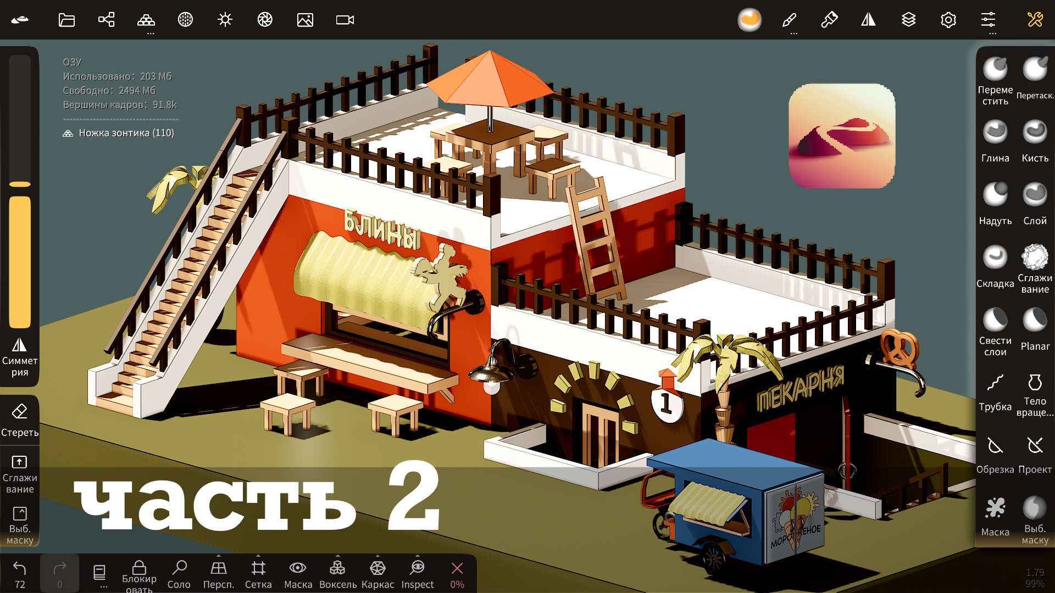1055x593 pixels.
Task: Toggle Сетка (Grid) display
Action: coord(258,574)
